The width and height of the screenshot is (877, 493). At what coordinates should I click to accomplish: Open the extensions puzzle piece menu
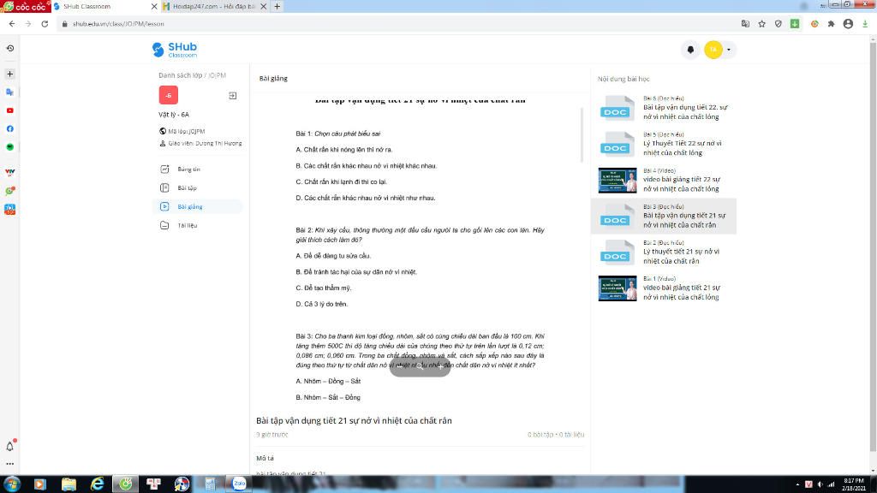tap(831, 24)
